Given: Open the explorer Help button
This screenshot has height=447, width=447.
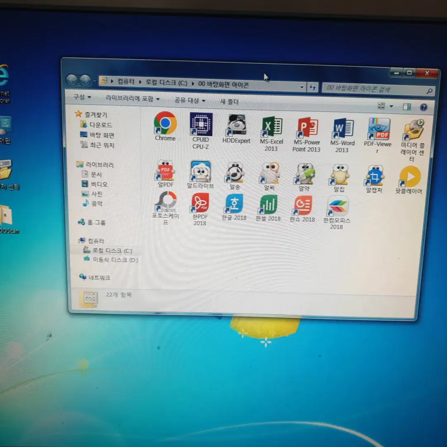Looking at the screenshot, I should point(424,107).
